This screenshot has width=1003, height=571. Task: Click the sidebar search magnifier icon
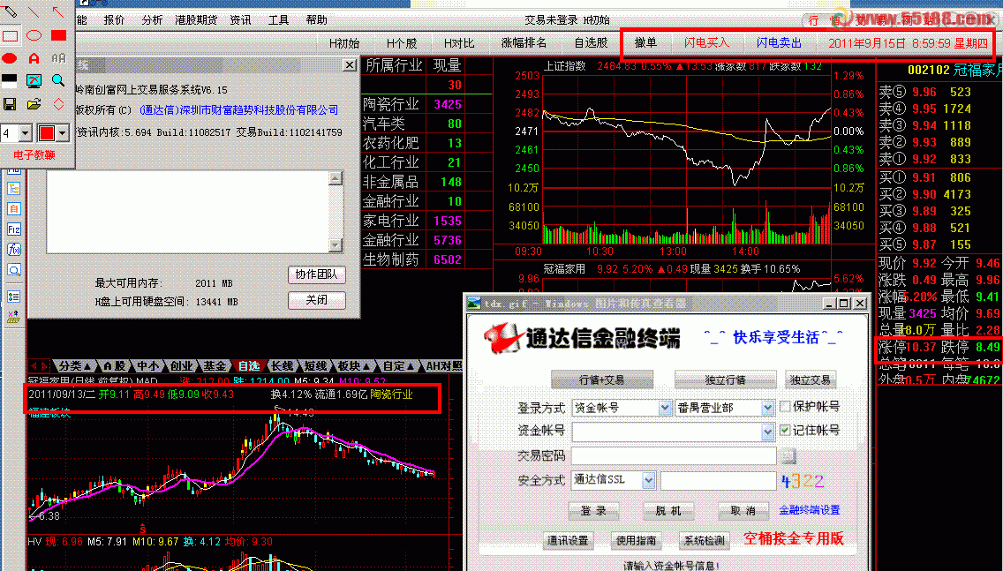click(x=13, y=270)
